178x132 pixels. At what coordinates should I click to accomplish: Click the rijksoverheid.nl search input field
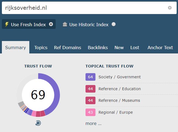pyautogui.click(x=89, y=8)
